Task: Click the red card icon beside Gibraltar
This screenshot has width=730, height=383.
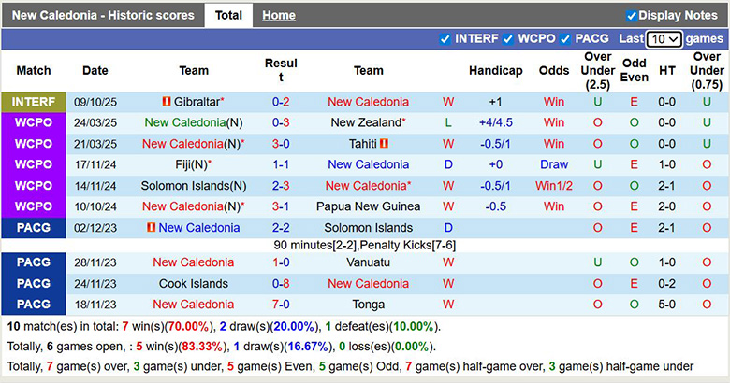Action: pos(166,102)
